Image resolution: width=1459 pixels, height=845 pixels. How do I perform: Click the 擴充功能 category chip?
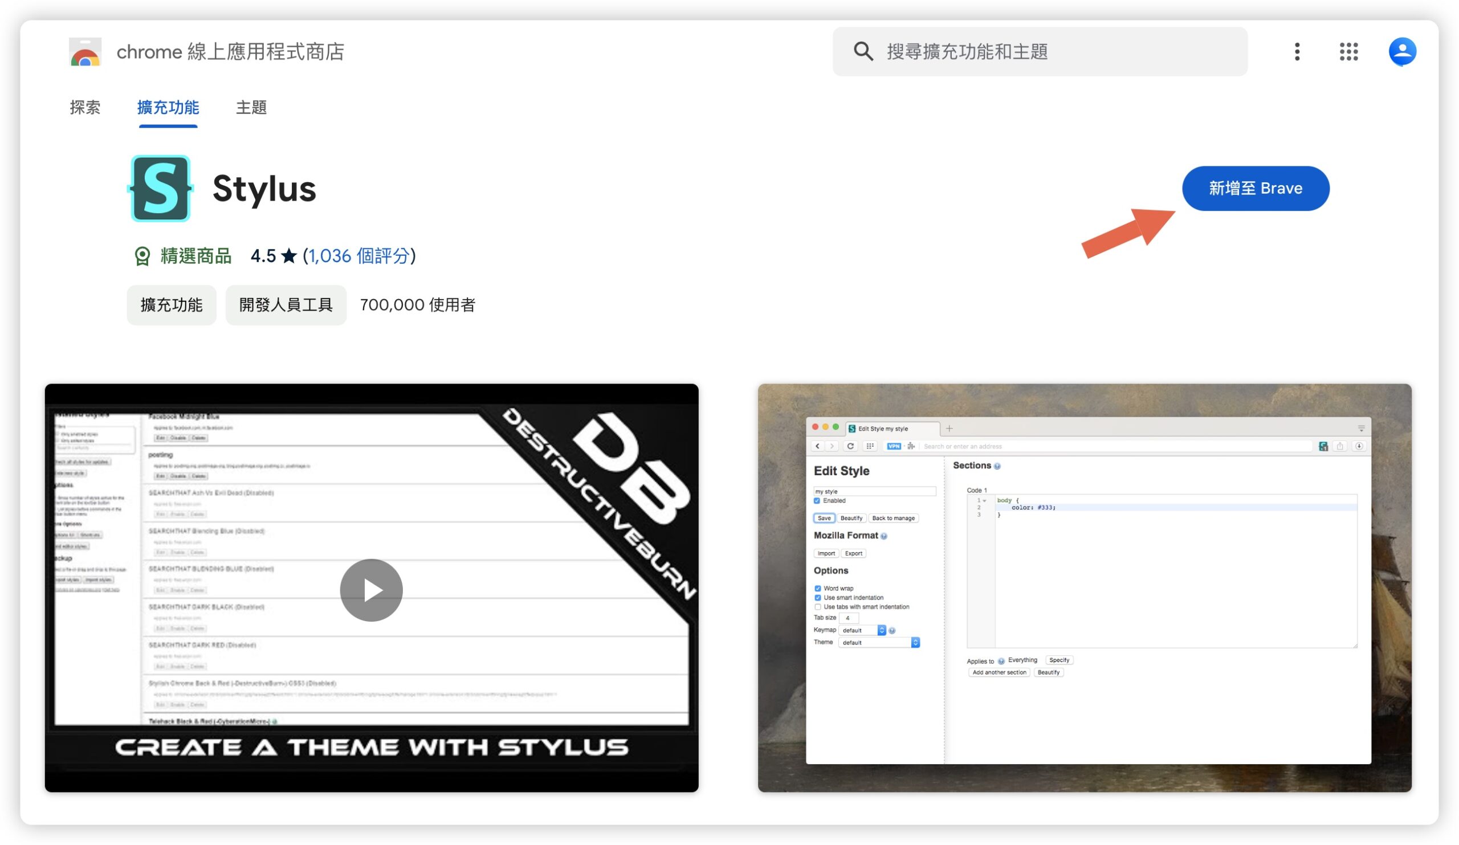click(172, 304)
